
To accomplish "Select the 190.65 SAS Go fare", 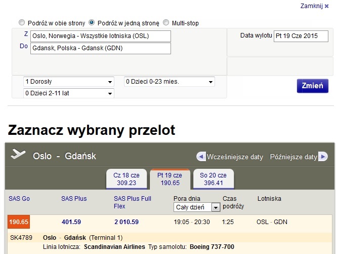I will [x=19, y=222].
